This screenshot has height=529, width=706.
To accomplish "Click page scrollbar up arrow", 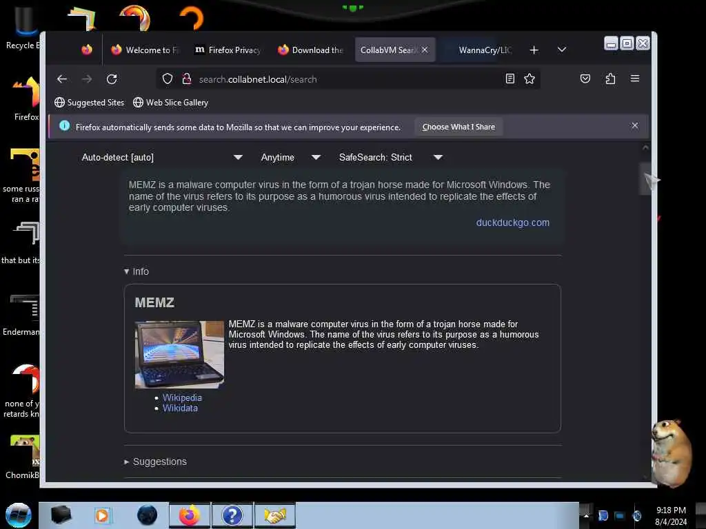I will [645, 148].
